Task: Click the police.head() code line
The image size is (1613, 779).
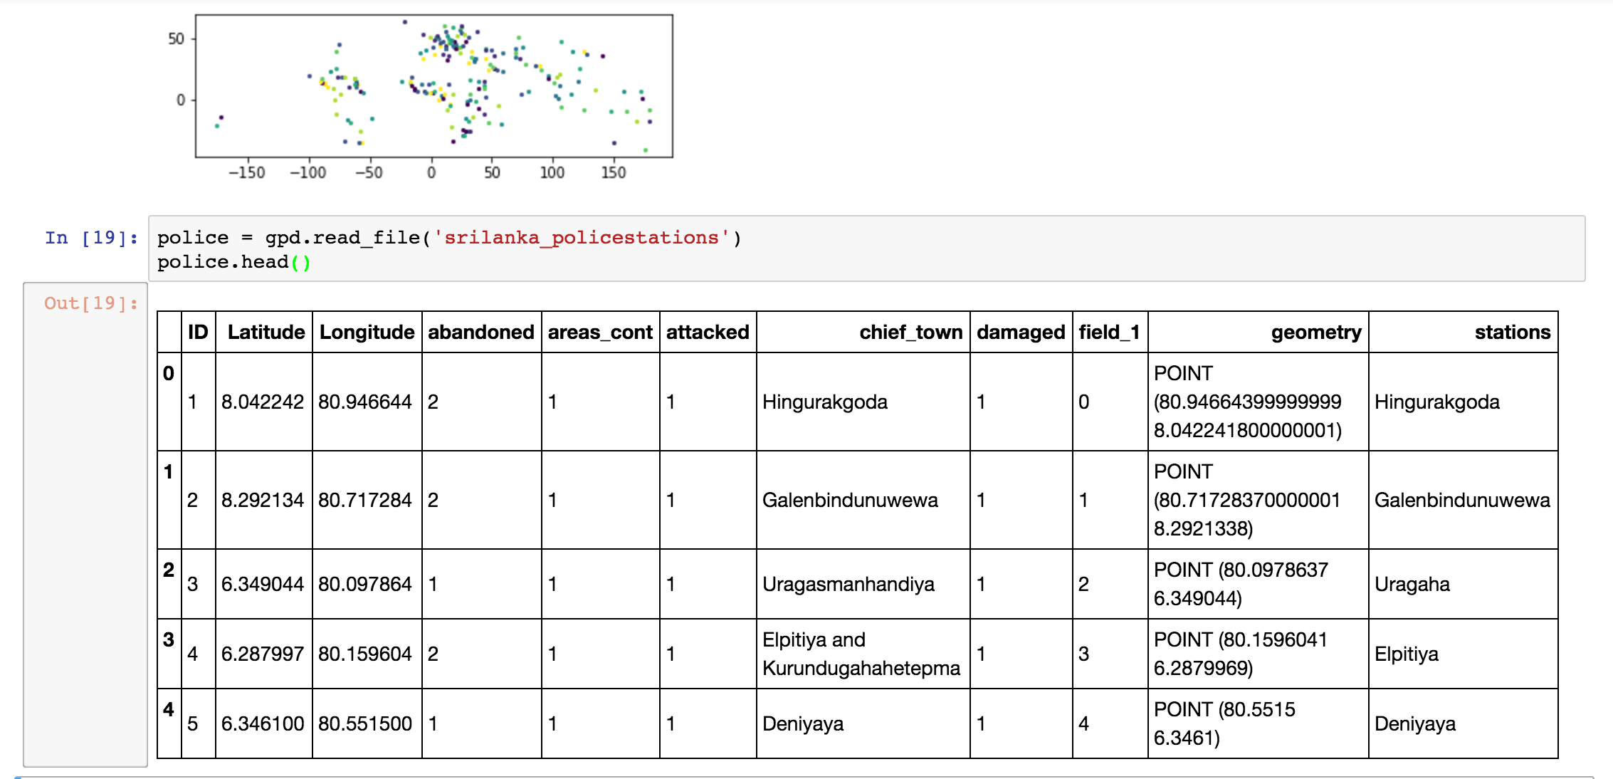Action: pyautogui.click(x=233, y=262)
